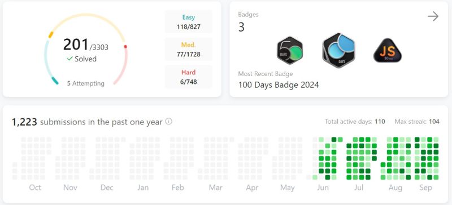Select the Med. 77/1728 difficulty box
Viewport: 452px width, 205px height.
[x=189, y=50]
